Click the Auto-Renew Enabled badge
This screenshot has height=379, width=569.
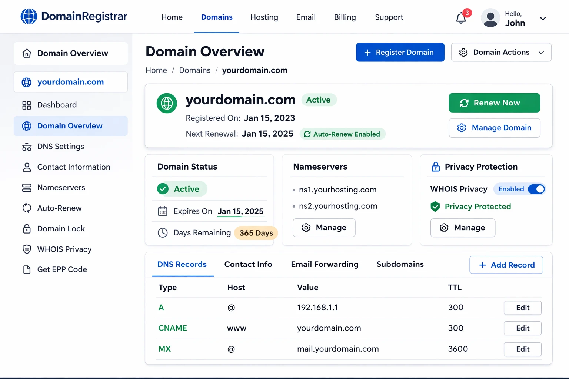[x=343, y=134]
